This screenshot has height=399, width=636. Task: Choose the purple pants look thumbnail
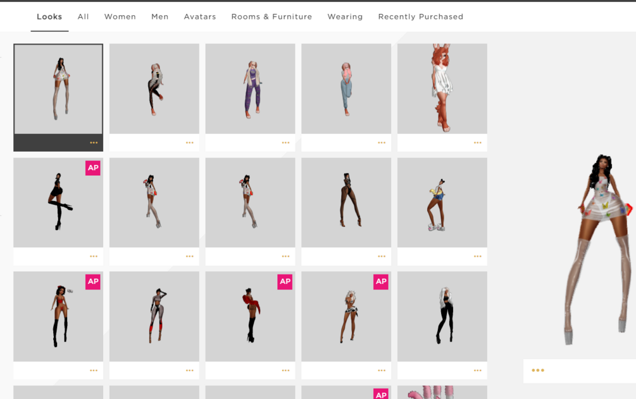(250, 89)
